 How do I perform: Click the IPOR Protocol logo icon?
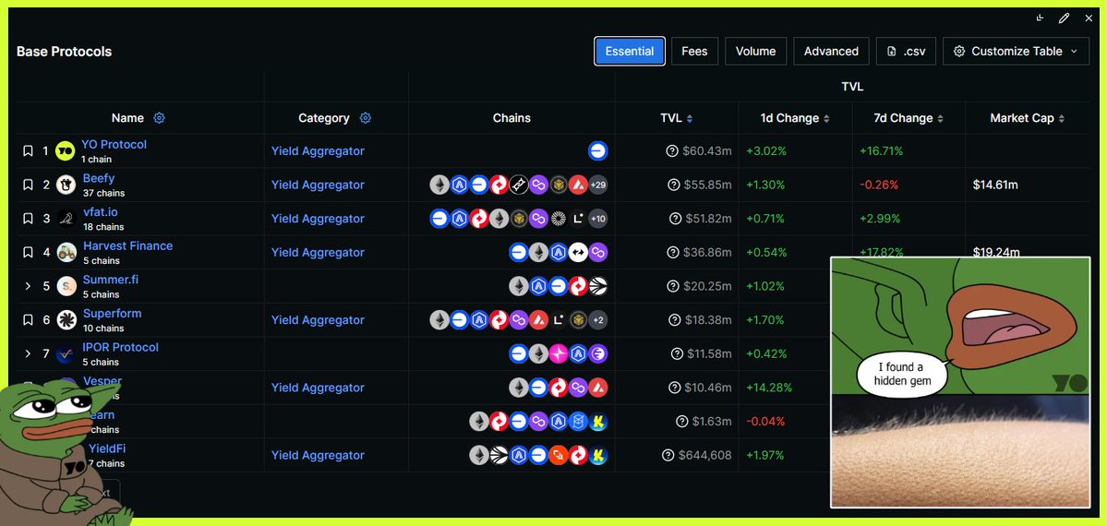click(x=66, y=353)
